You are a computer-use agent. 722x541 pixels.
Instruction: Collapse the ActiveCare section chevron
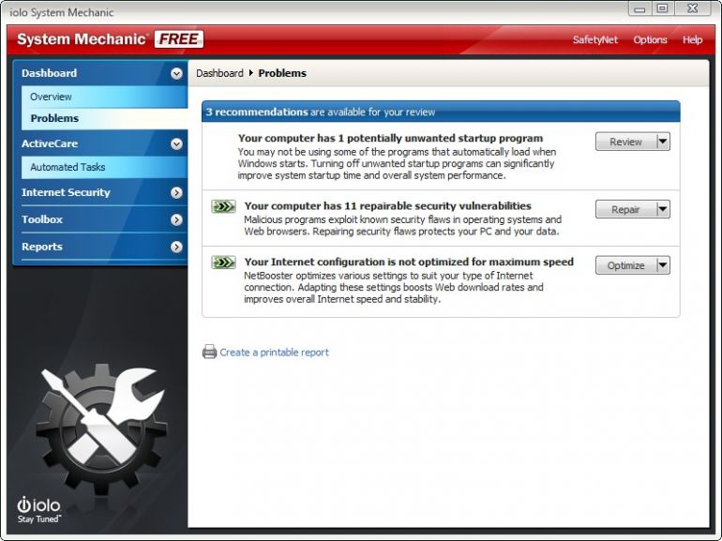[176, 144]
